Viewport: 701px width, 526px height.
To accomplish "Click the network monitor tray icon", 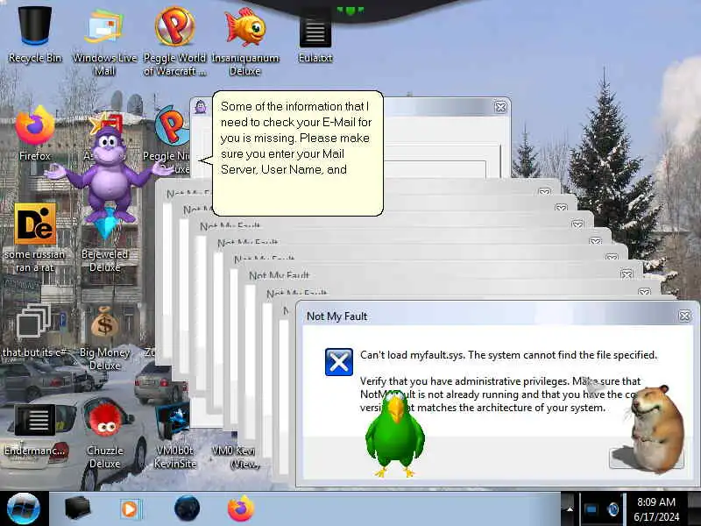I will (x=591, y=509).
